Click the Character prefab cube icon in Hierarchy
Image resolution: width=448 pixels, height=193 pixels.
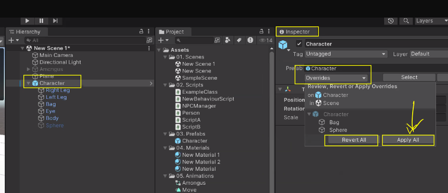[35, 83]
